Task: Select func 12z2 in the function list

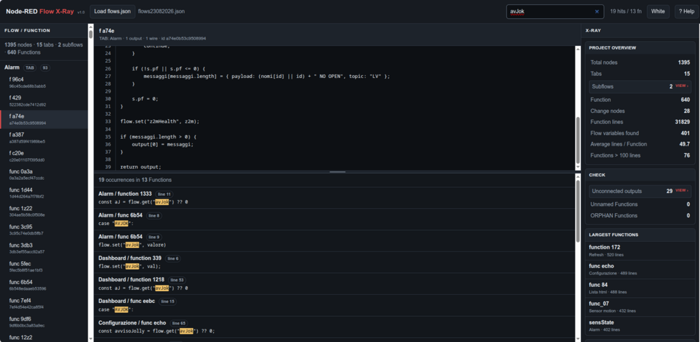Action: tap(44, 337)
